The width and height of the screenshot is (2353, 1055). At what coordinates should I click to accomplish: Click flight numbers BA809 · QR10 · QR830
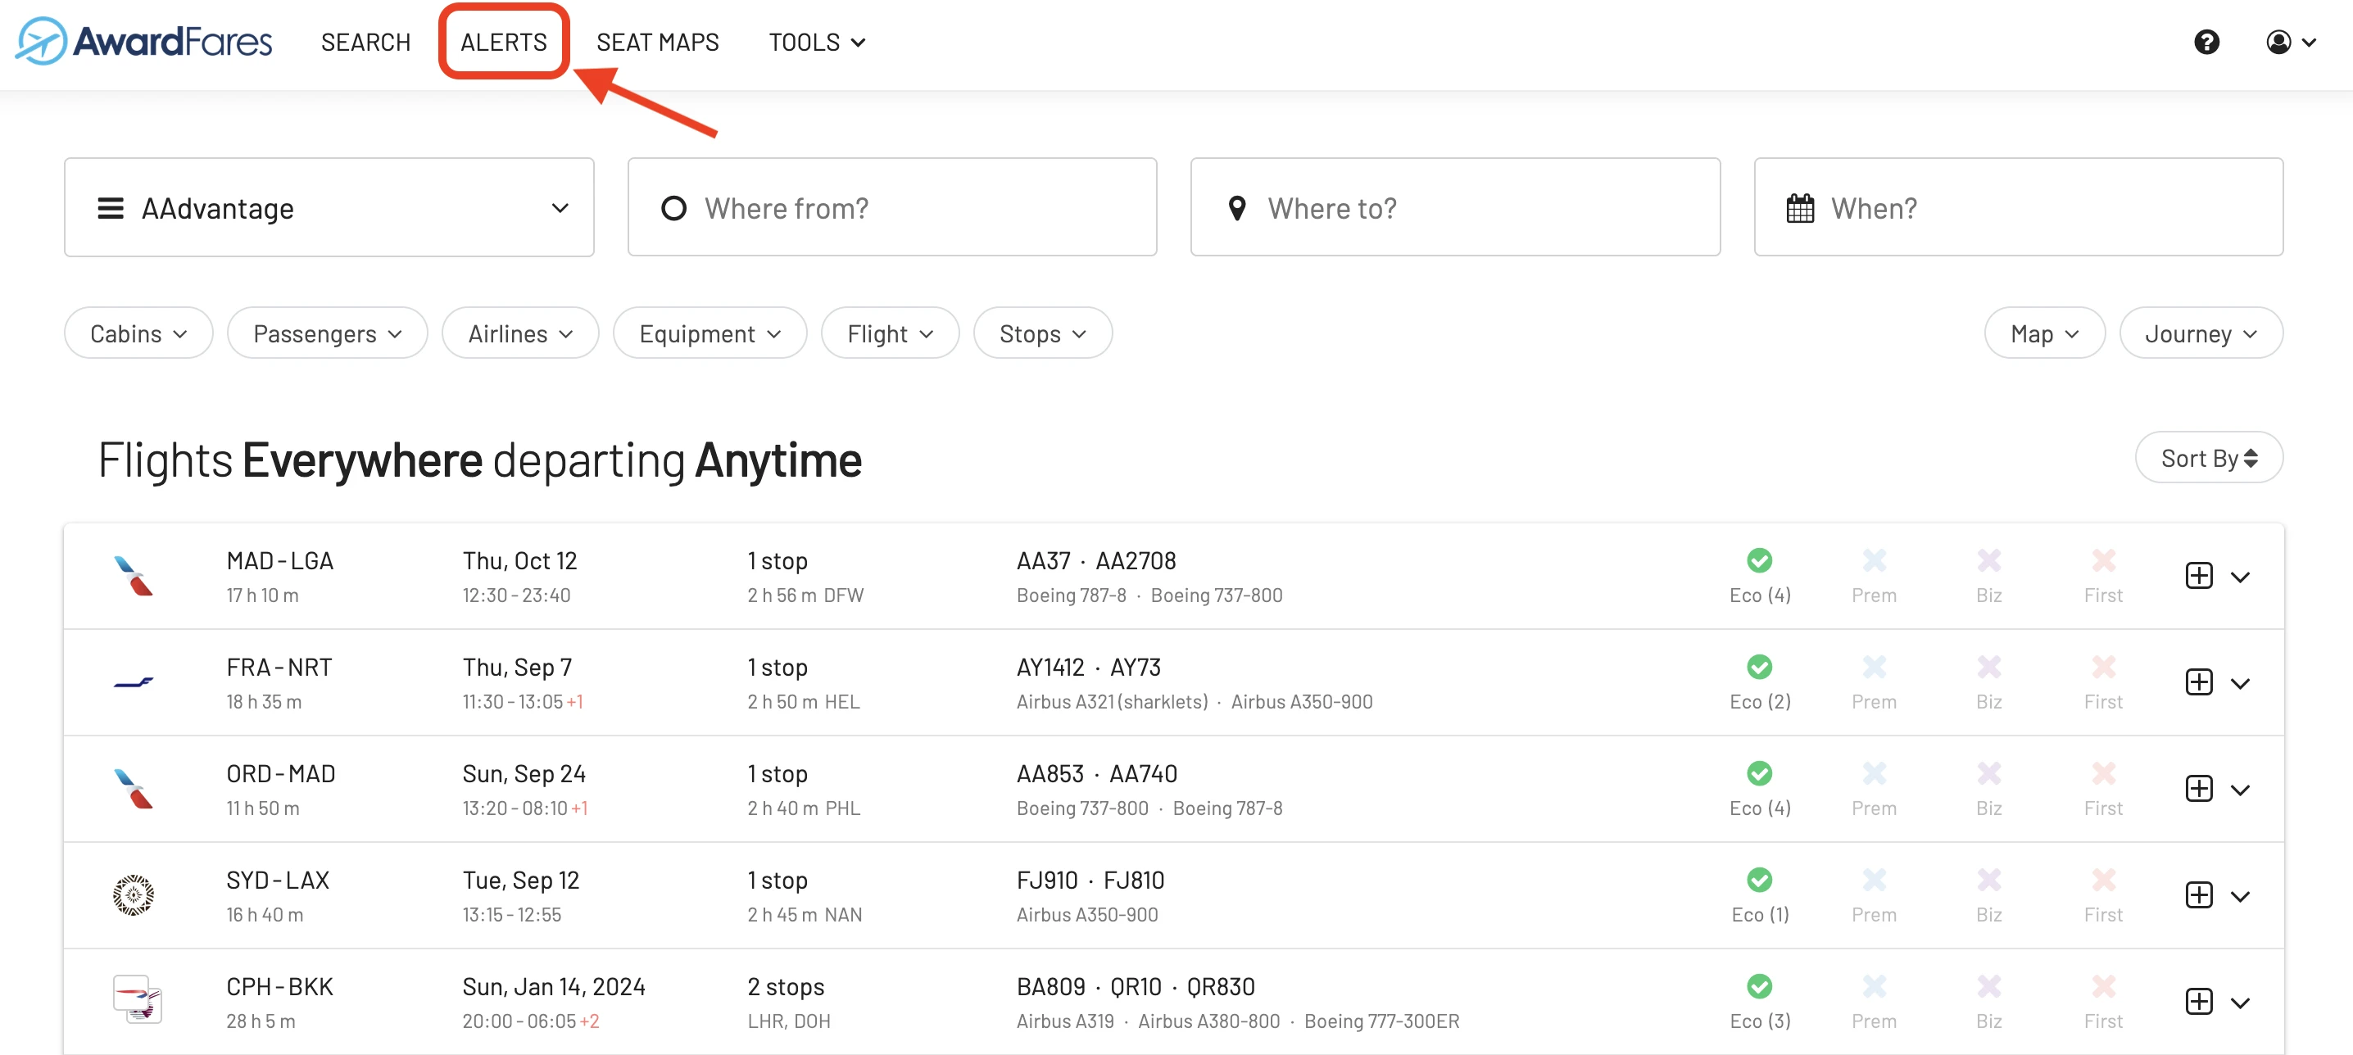click(1136, 986)
